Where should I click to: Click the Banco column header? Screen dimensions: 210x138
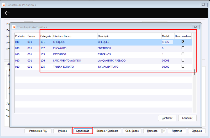(33, 36)
